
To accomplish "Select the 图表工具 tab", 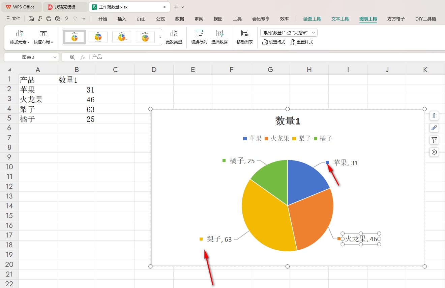I will (368, 19).
